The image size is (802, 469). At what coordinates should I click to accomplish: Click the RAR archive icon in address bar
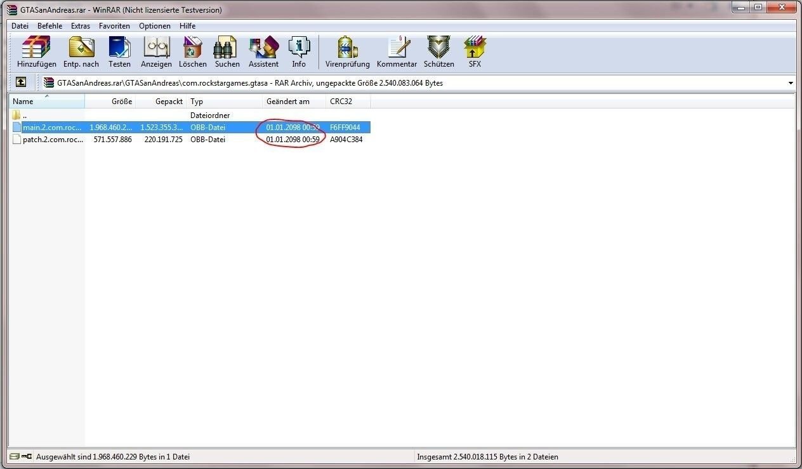click(49, 83)
